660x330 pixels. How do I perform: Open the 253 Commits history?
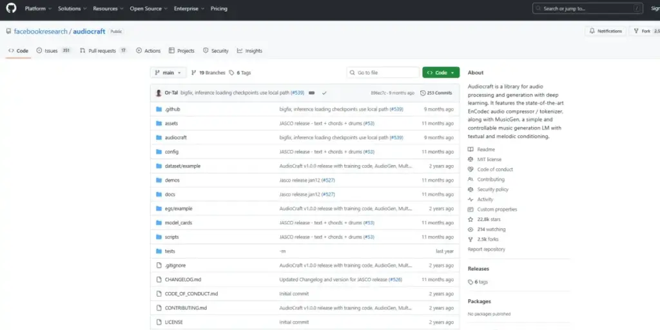[x=436, y=93]
